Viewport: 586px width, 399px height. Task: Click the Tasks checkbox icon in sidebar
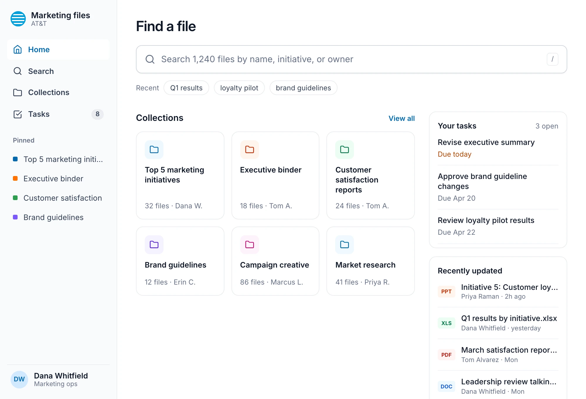(18, 114)
